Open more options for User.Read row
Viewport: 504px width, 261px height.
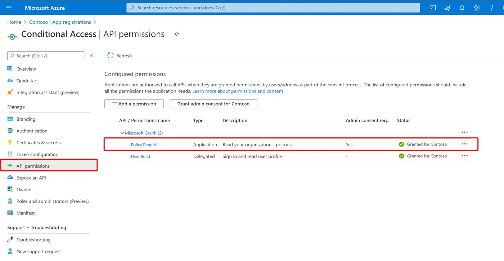pos(465,156)
